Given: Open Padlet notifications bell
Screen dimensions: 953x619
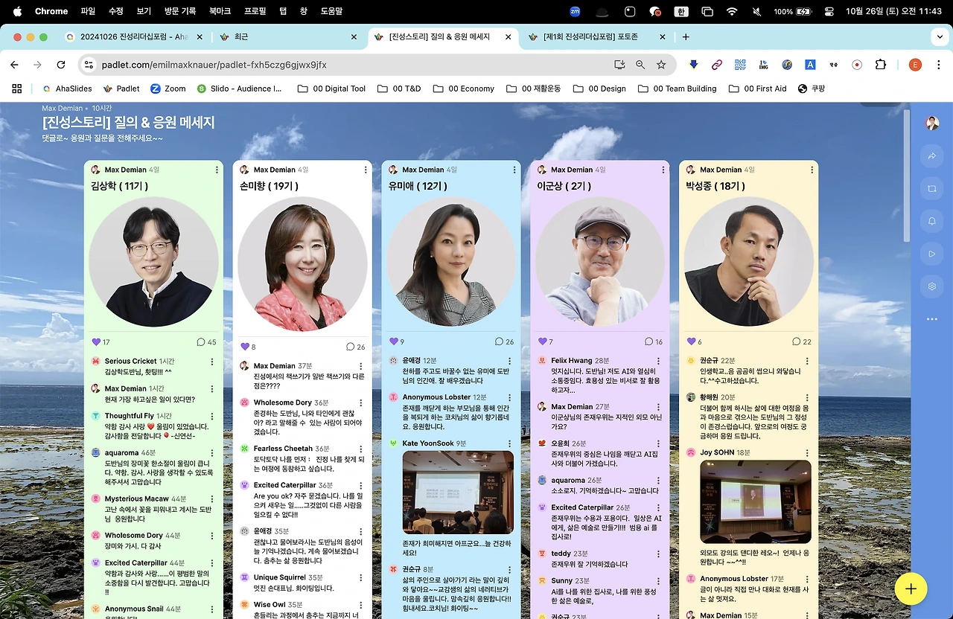Looking at the screenshot, I should click(x=931, y=221).
